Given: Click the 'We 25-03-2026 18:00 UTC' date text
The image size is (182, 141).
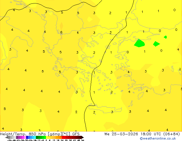Looking at the screenshot, I should tap(133, 134).
